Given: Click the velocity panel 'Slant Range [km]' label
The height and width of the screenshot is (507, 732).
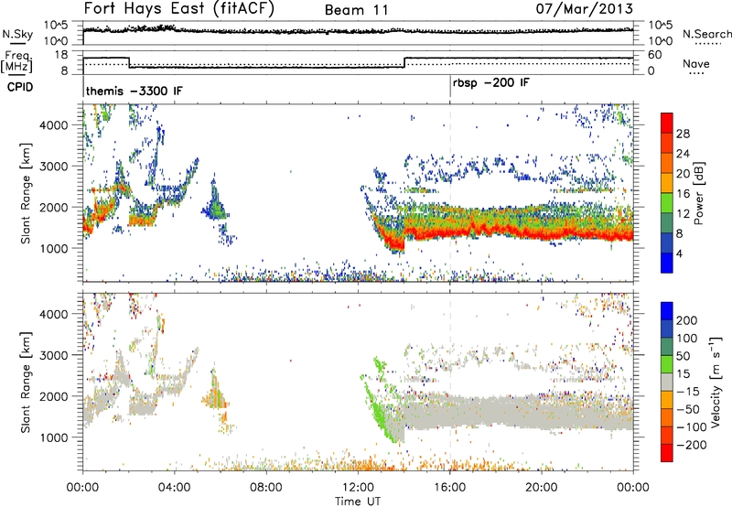Looking at the screenshot, I should click(26, 382).
